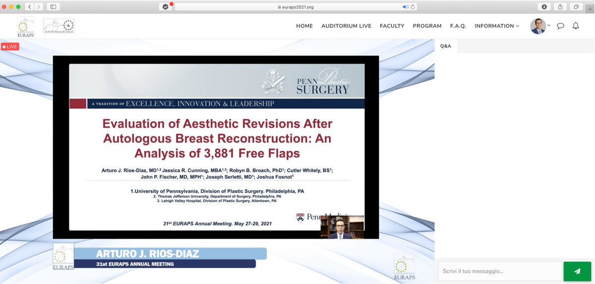Viewport: 595px width, 284px height.
Task: Reload the page with the refresh icon
Action: point(413,7)
